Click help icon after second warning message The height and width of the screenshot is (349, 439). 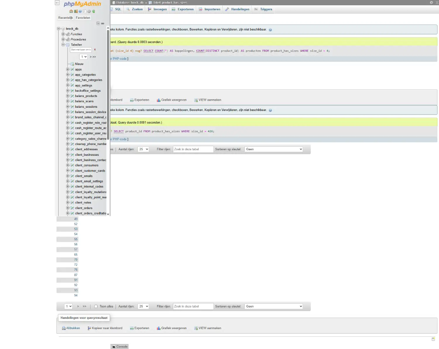270,110
